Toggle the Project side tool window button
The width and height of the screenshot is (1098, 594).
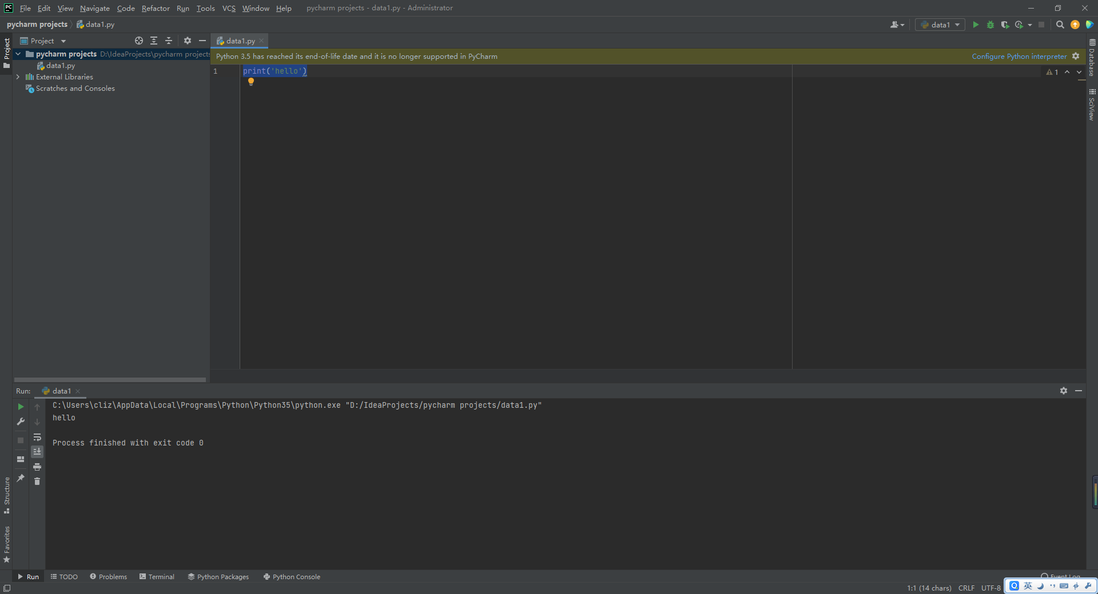(x=6, y=53)
